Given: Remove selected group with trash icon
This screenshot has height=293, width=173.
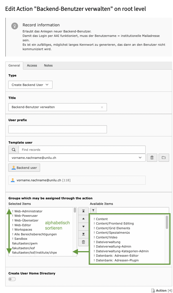Looking at the screenshot, I should 83,242.
